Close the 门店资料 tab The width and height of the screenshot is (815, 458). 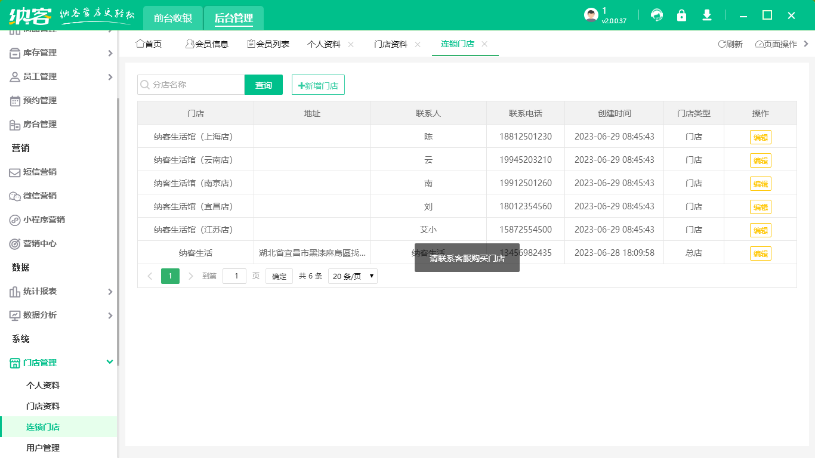(418, 44)
